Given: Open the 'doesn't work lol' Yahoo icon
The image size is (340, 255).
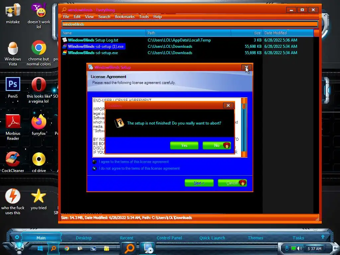Looking at the screenshot, I should 39,16.
